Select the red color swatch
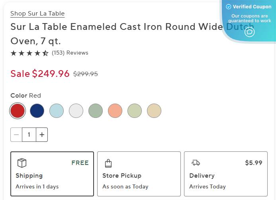 [18, 111]
